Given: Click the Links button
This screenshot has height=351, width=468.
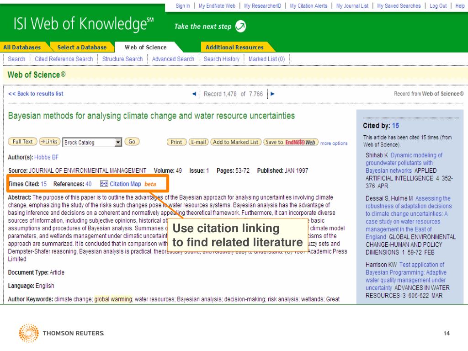Looking at the screenshot, I should coord(50,142).
